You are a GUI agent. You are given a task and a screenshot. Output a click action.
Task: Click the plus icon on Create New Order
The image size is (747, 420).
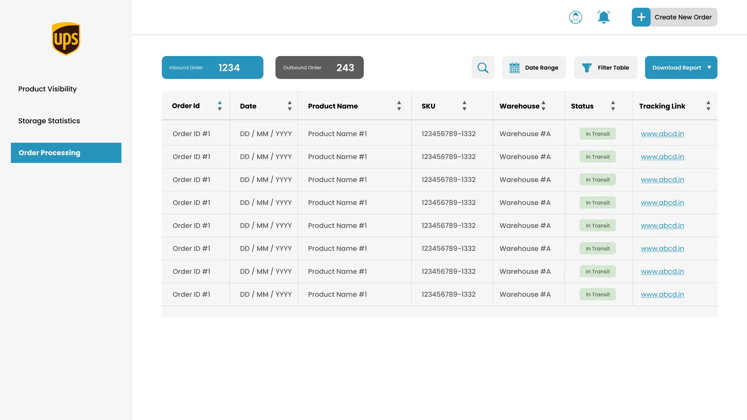click(640, 17)
